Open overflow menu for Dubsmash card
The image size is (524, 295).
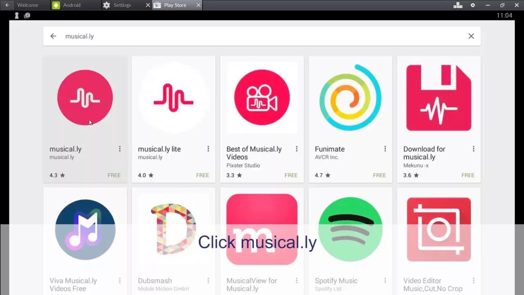pyautogui.click(x=208, y=280)
